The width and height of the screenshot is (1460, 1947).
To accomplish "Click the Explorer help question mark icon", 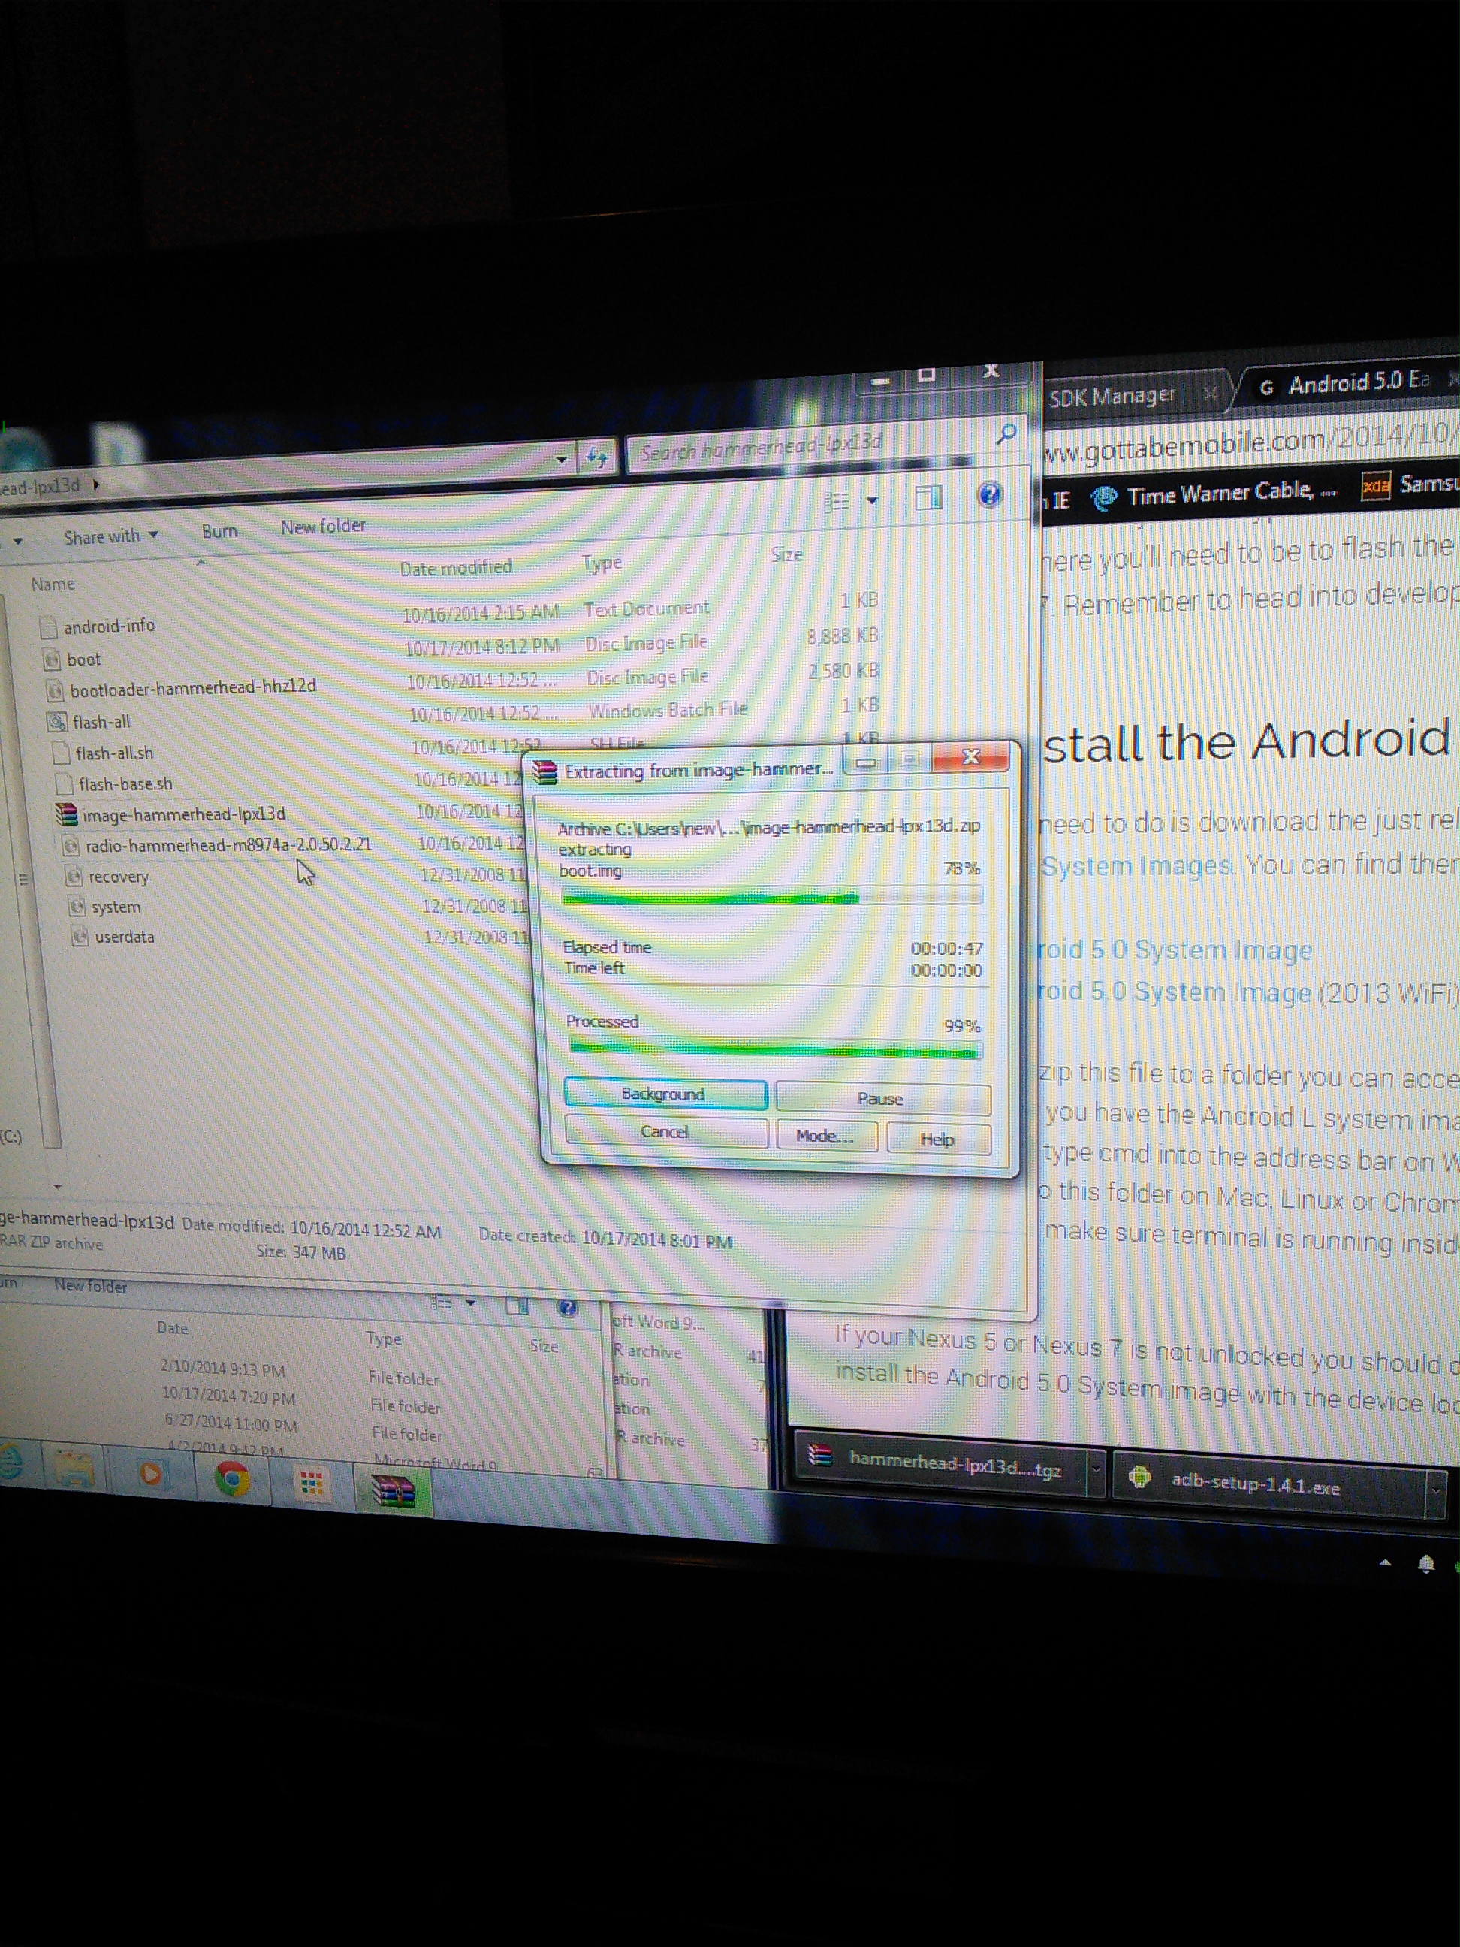I will click(989, 495).
